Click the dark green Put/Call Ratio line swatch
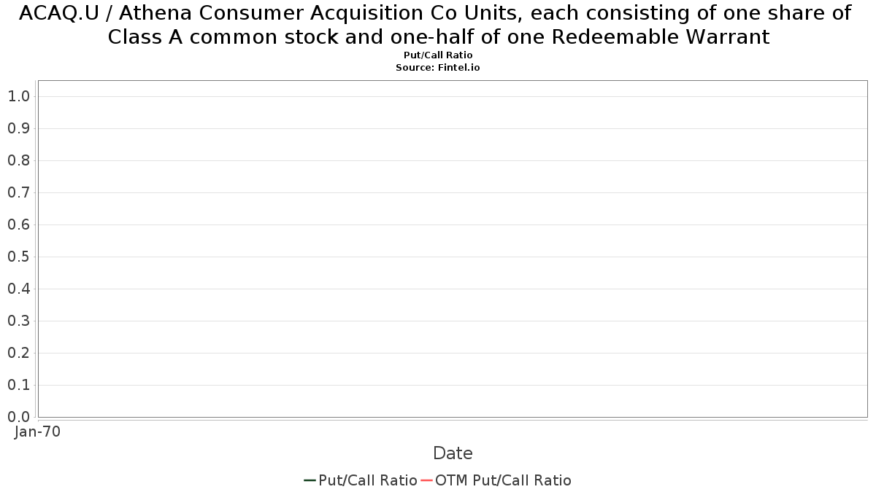This screenshot has height=492, width=876. [310, 480]
